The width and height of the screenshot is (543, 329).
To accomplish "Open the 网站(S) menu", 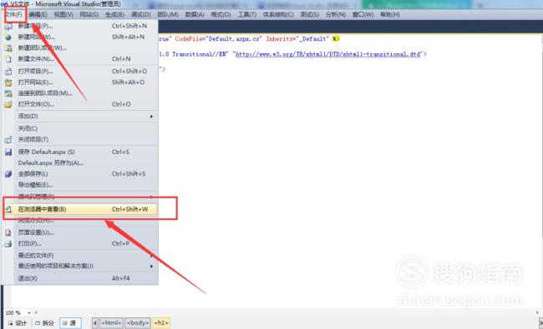I will [89, 14].
